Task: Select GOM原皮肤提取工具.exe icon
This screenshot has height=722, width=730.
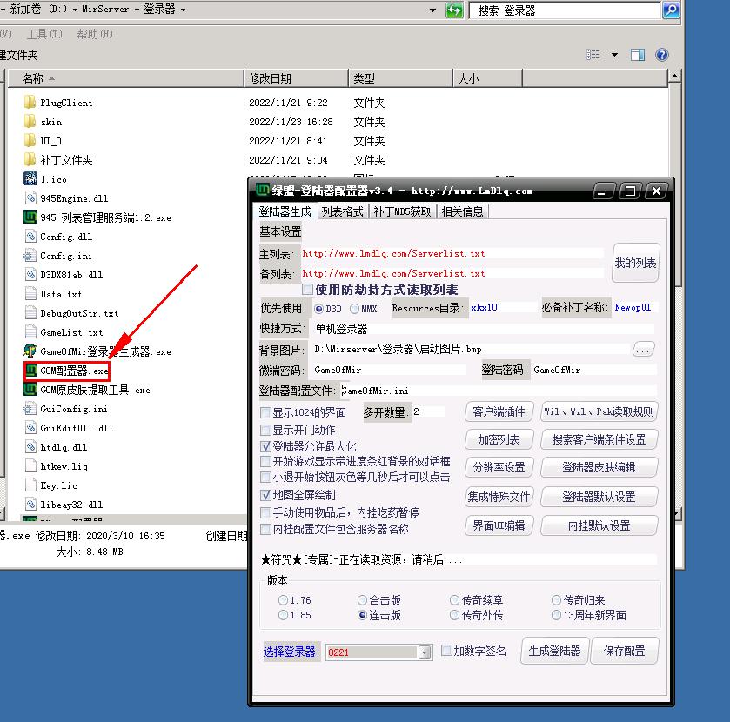Action: pyautogui.click(x=30, y=390)
